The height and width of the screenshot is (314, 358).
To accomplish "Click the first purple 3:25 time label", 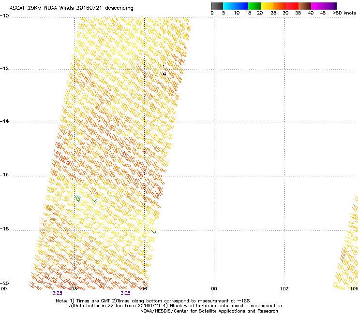I will [x=57, y=293].
